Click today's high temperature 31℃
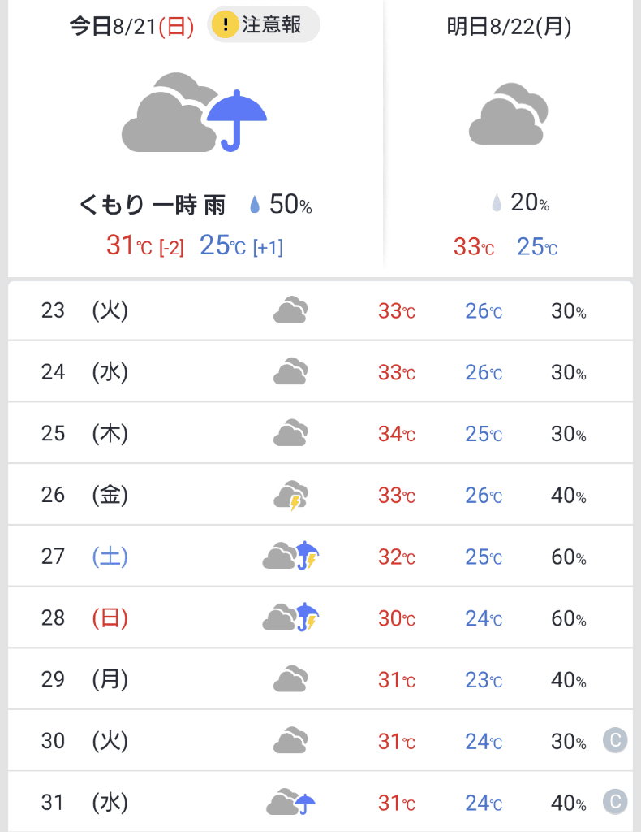Screen dimensions: 641x832 [129, 245]
